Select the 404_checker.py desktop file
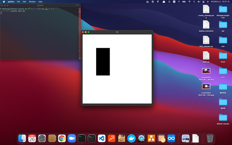The height and width of the screenshot is (145, 232). point(206,40)
